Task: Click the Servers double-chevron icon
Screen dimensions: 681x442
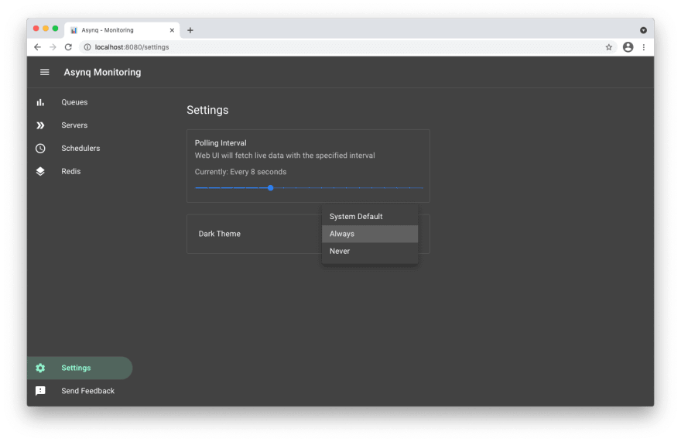Action: coord(40,125)
